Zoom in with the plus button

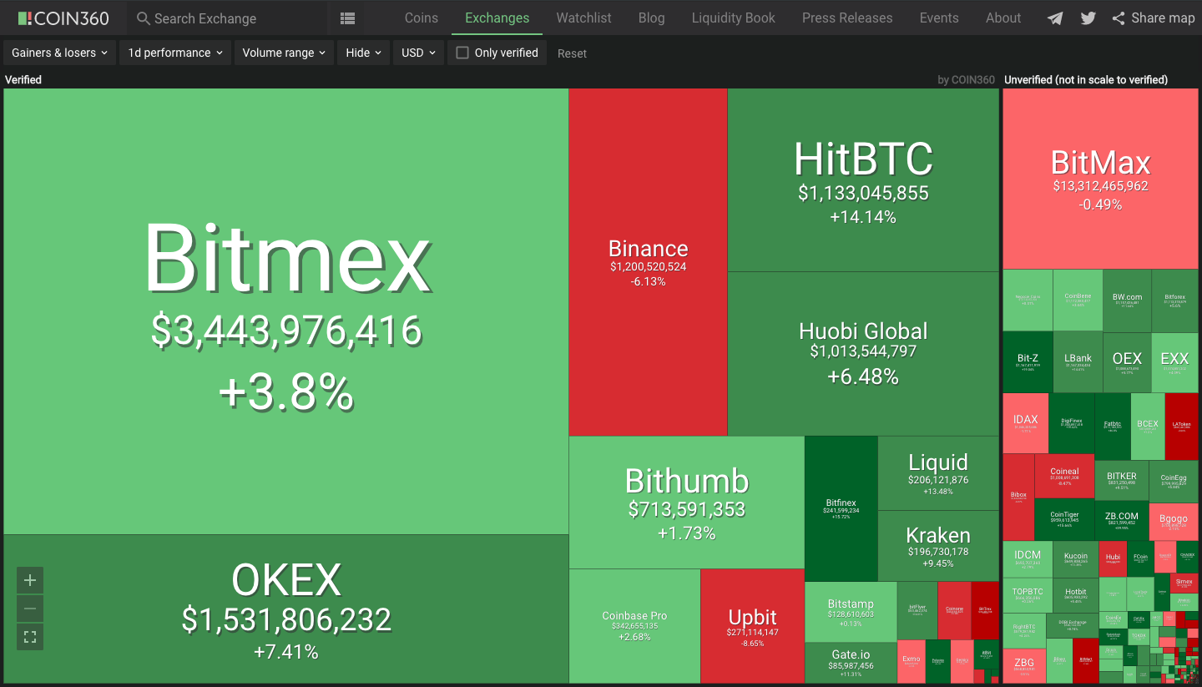click(30, 580)
